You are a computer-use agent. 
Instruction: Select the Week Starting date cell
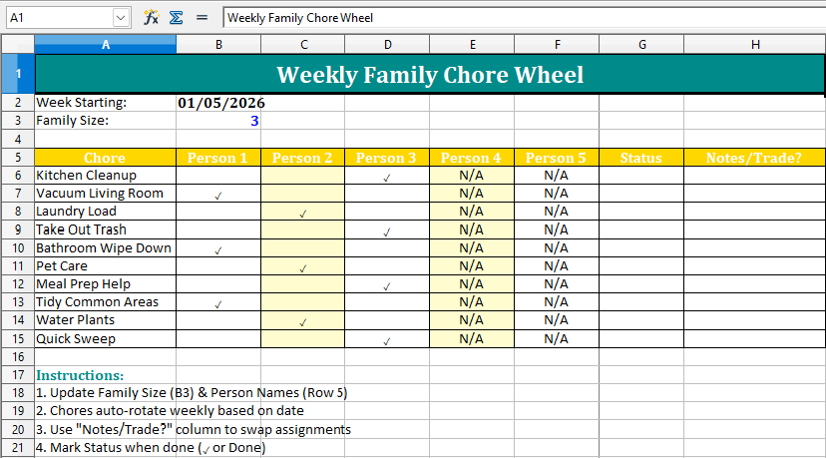220,103
